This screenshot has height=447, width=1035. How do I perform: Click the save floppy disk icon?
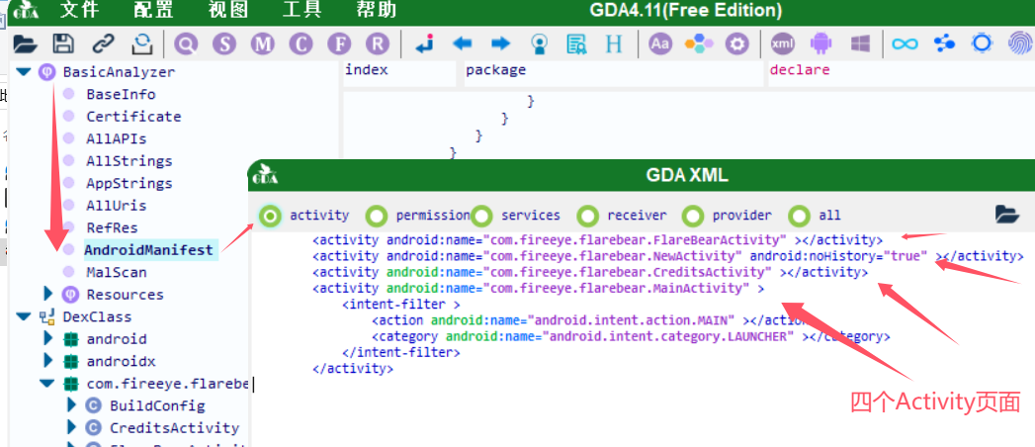pyautogui.click(x=63, y=45)
